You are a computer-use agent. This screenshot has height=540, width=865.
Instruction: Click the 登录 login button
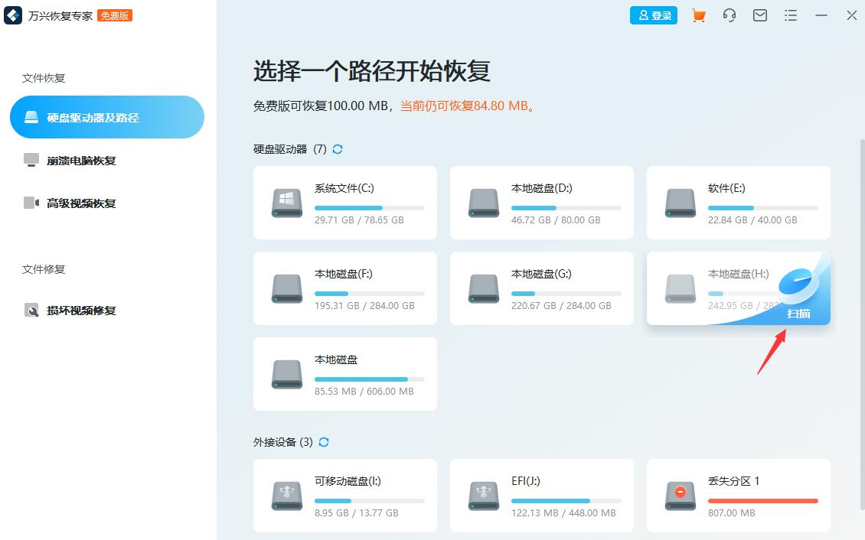point(653,15)
